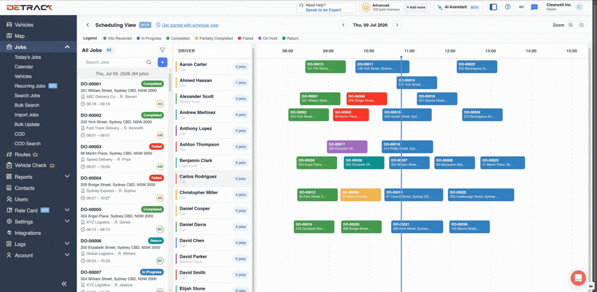Open Integrations from sidebar
Viewport: 597px width, 292px height.
point(28,233)
